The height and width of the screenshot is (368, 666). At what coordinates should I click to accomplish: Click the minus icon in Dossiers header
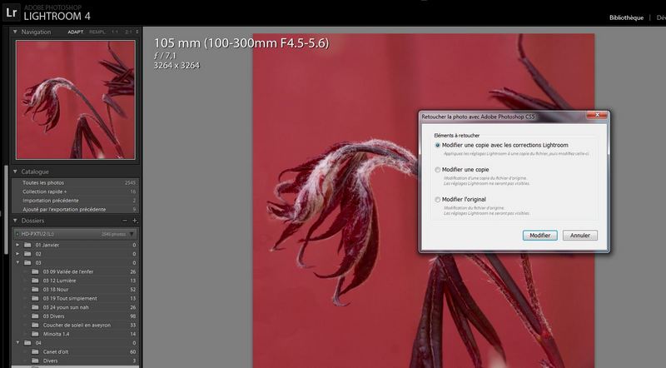(125, 221)
